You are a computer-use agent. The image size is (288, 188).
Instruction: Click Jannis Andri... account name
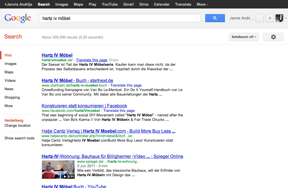(242, 18)
